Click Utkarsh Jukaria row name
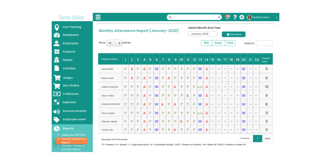Image resolution: width=331 pixels, height=165 pixels. (109, 121)
